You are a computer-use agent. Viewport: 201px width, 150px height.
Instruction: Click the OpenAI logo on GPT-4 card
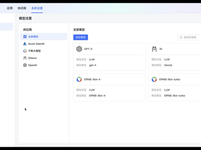point(79,49)
